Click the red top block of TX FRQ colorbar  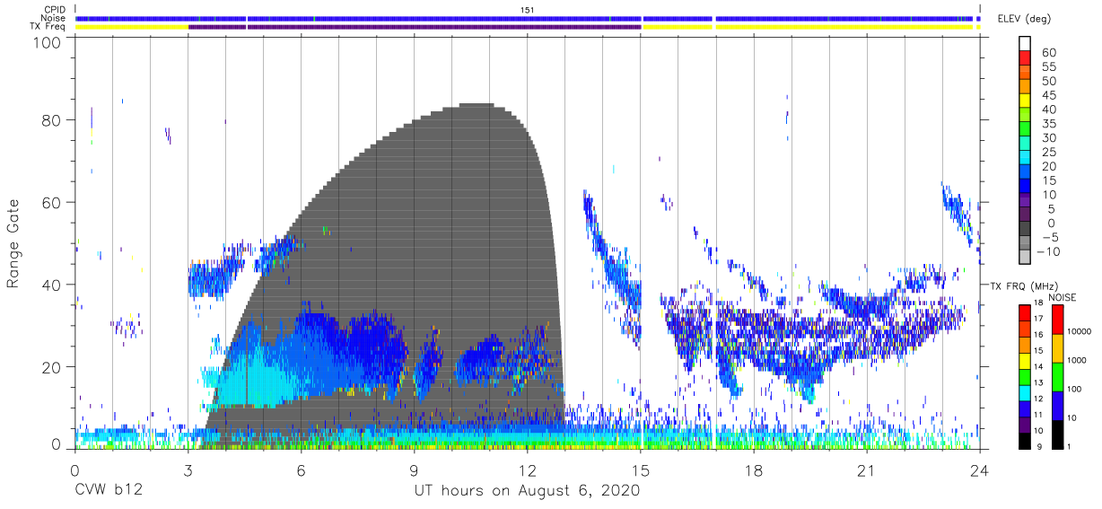(1025, 312)
